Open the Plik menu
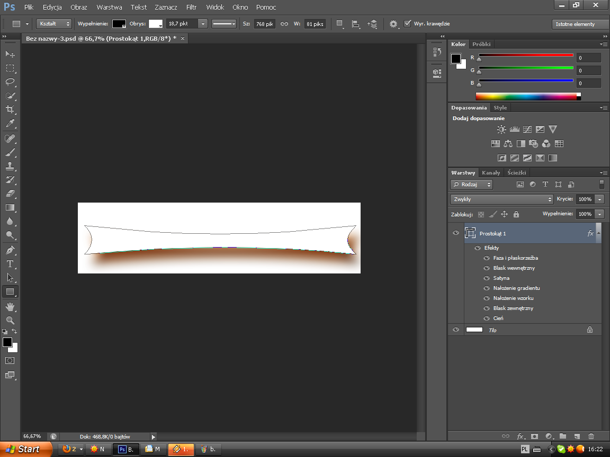 pyautogui.click(x=29, y=7)
